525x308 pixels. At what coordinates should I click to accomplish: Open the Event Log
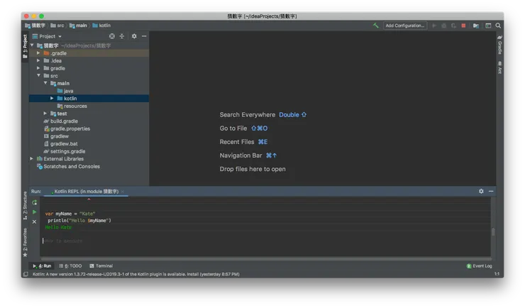click(479, 266)
